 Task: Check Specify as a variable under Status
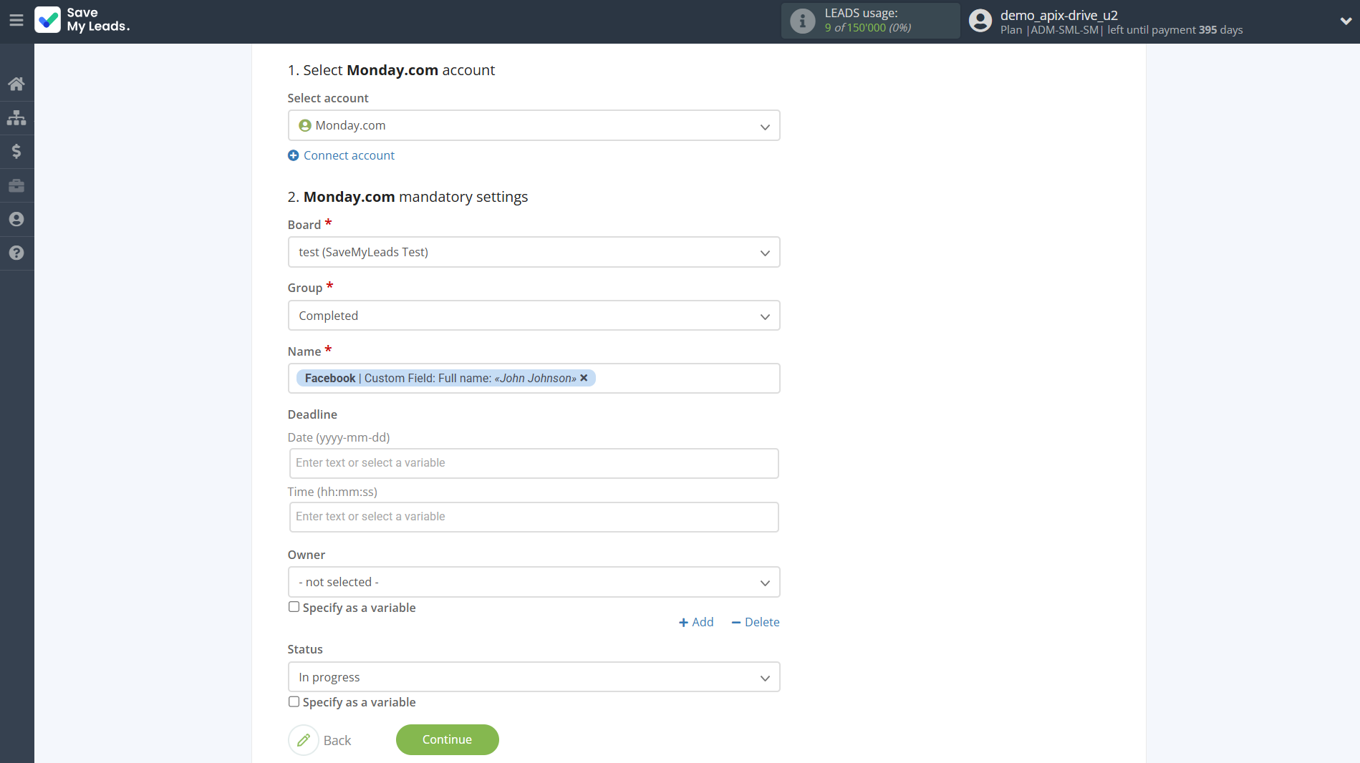pyautogui.click(x=294, y=701)
